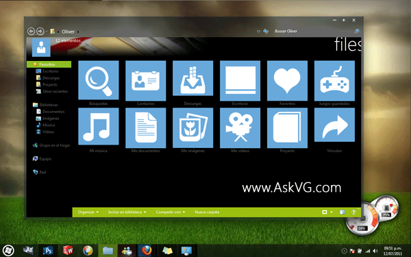Open Windows Live Messenger taskbar icon
This screenshot has width=411, height=257.
click(127, 251)
